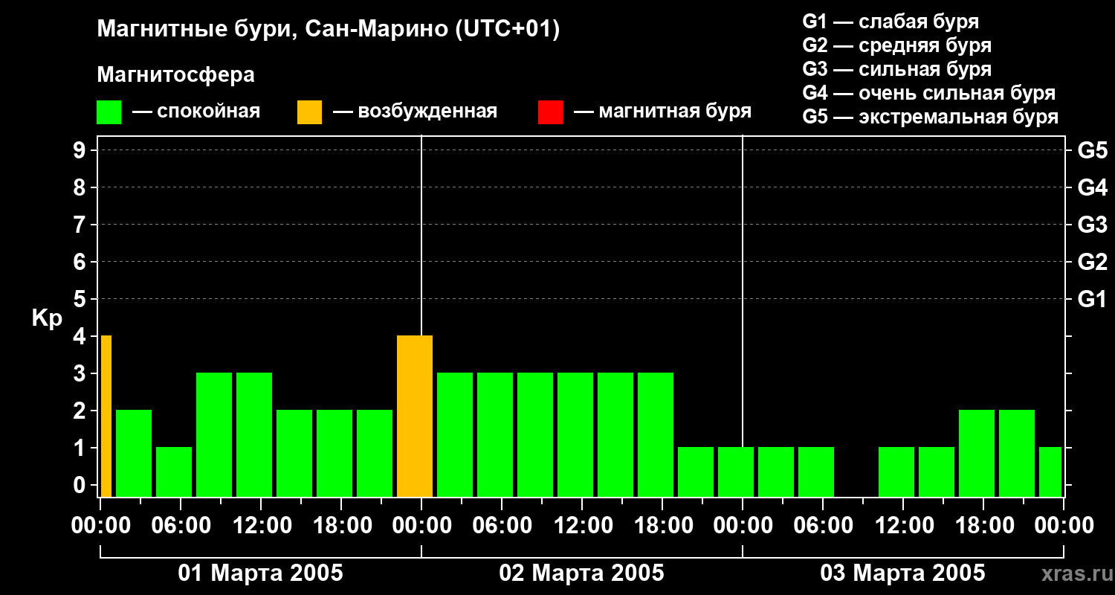Click the '01 Марта 2005' date label
The width and height of the screenshot is (1115, 595).
pyautogui.click(x=261, y=573)
